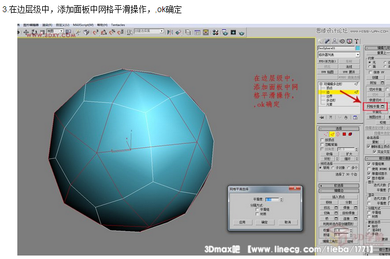Open the Layer Manager icon
Image resolution: width=390 pixels, height=259 pixels.
(188, 32)
